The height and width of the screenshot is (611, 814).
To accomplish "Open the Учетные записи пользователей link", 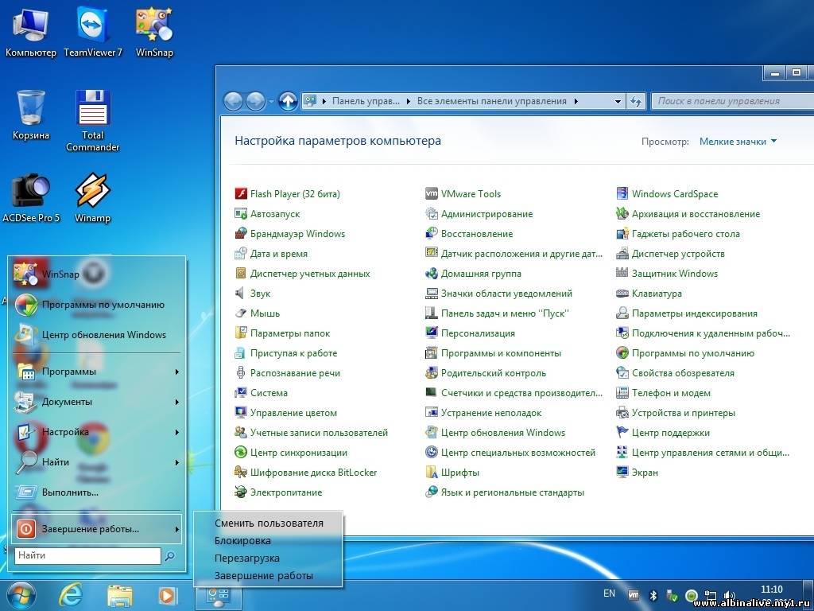I will tap(319, 433).
